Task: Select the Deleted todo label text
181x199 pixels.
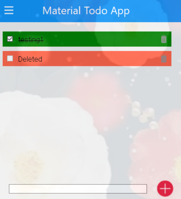Action: tap(30, 59)
